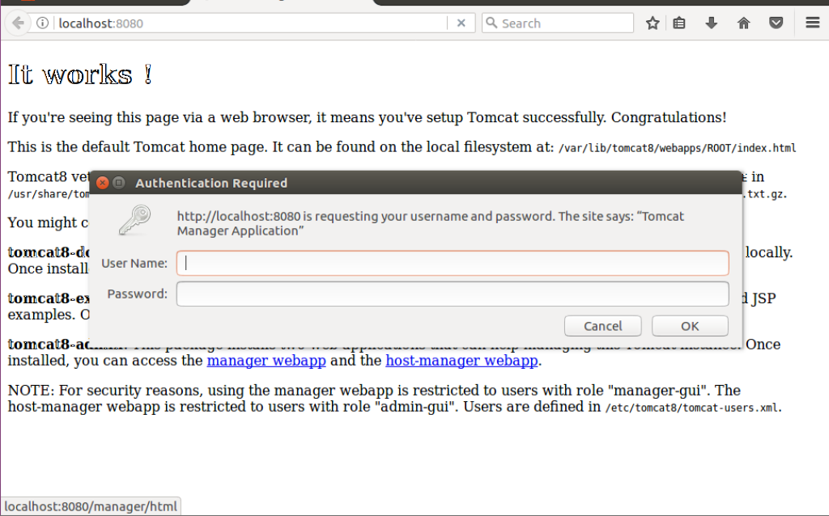Bookmark this page with the star icon

[x=653, y=23]
